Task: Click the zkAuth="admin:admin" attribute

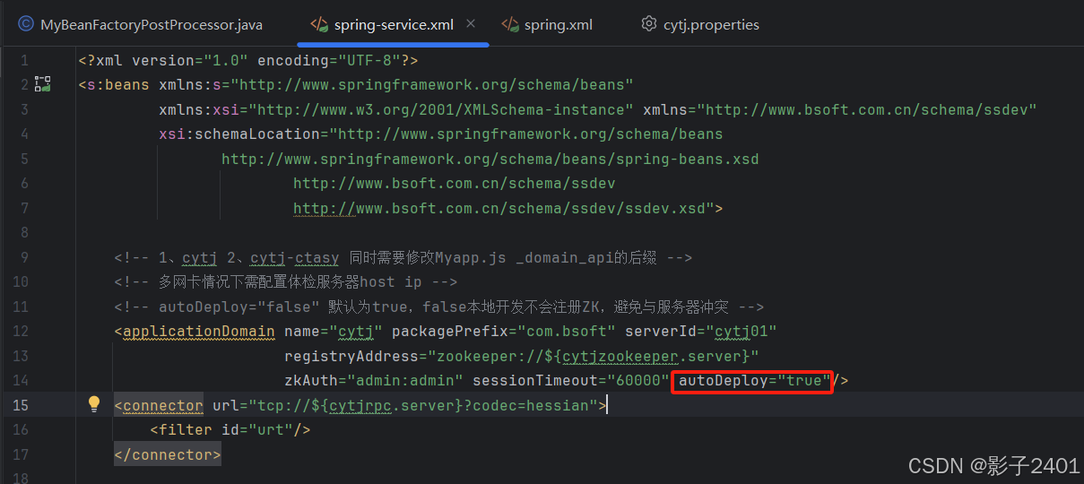Action: coord(374,381)
